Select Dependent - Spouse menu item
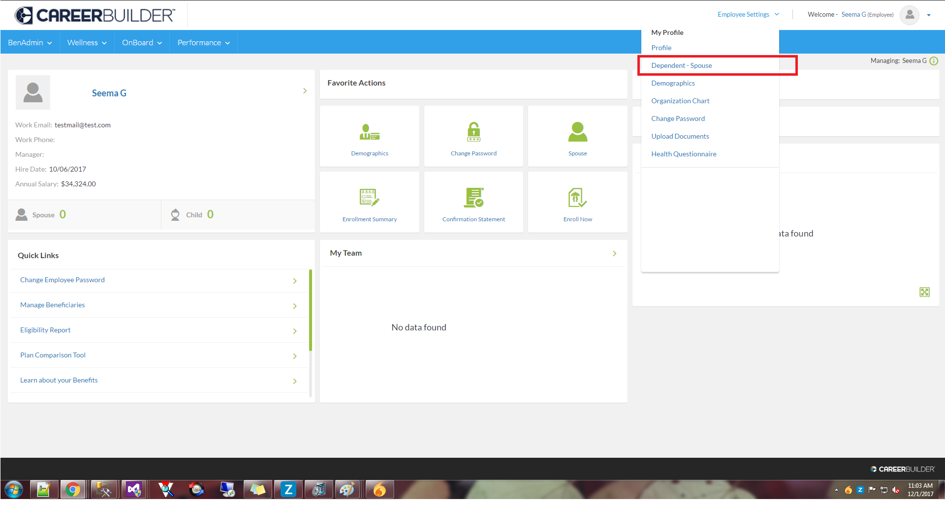 681,66
